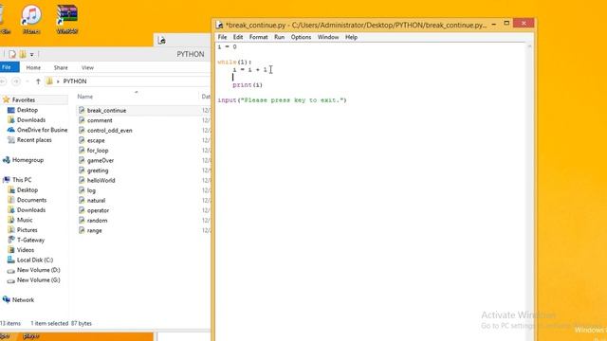The height and width of the screenshot is (341, 607).
Task: Click the WinRAR desktop shortcut icon
Action: pyautogui.click(x=67, y=19)
